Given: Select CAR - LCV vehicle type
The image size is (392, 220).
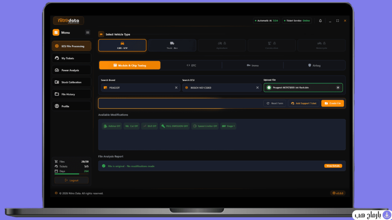Looking at the screenshot, I should pos(122,45).
